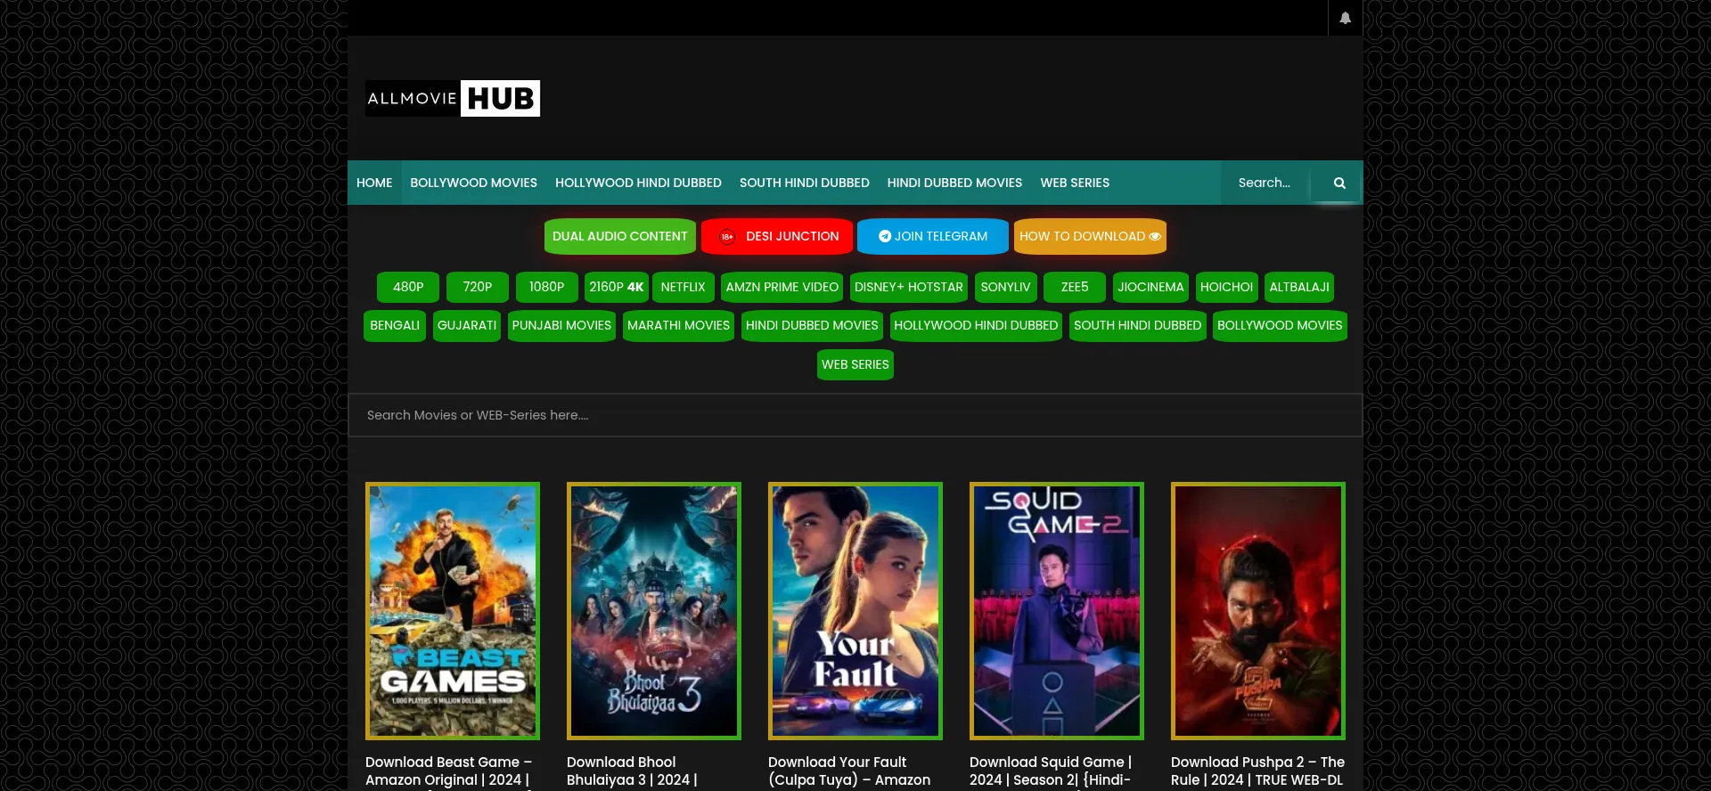Select 480P quality tag
Viewport: 1711px width, 791px height.
[408, 287]
